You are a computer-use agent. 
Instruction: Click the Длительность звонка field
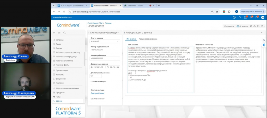coord(95,76)
